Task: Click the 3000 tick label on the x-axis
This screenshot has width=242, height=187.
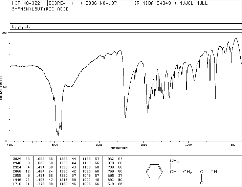Action: (54, 145)
